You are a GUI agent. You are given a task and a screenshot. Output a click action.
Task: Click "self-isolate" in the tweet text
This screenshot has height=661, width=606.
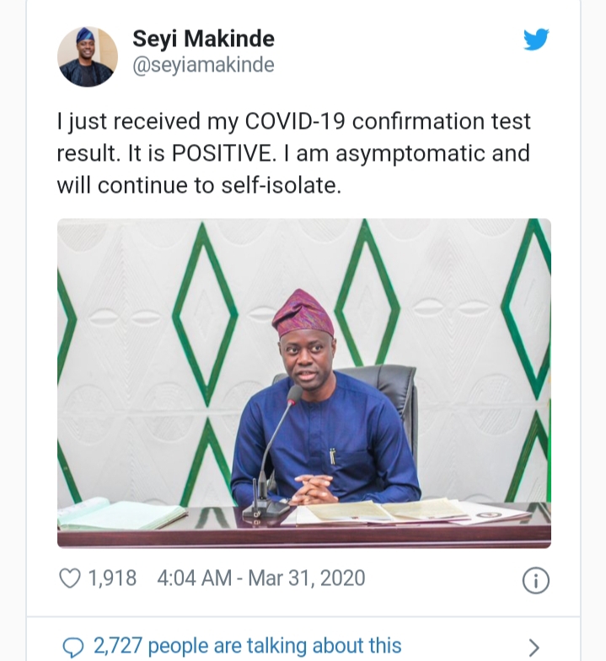(282, 184)
